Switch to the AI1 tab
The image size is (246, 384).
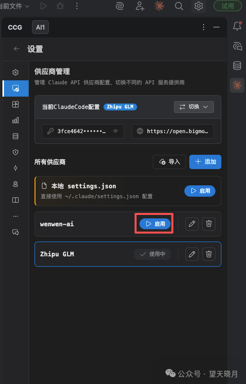click(40, 27)
